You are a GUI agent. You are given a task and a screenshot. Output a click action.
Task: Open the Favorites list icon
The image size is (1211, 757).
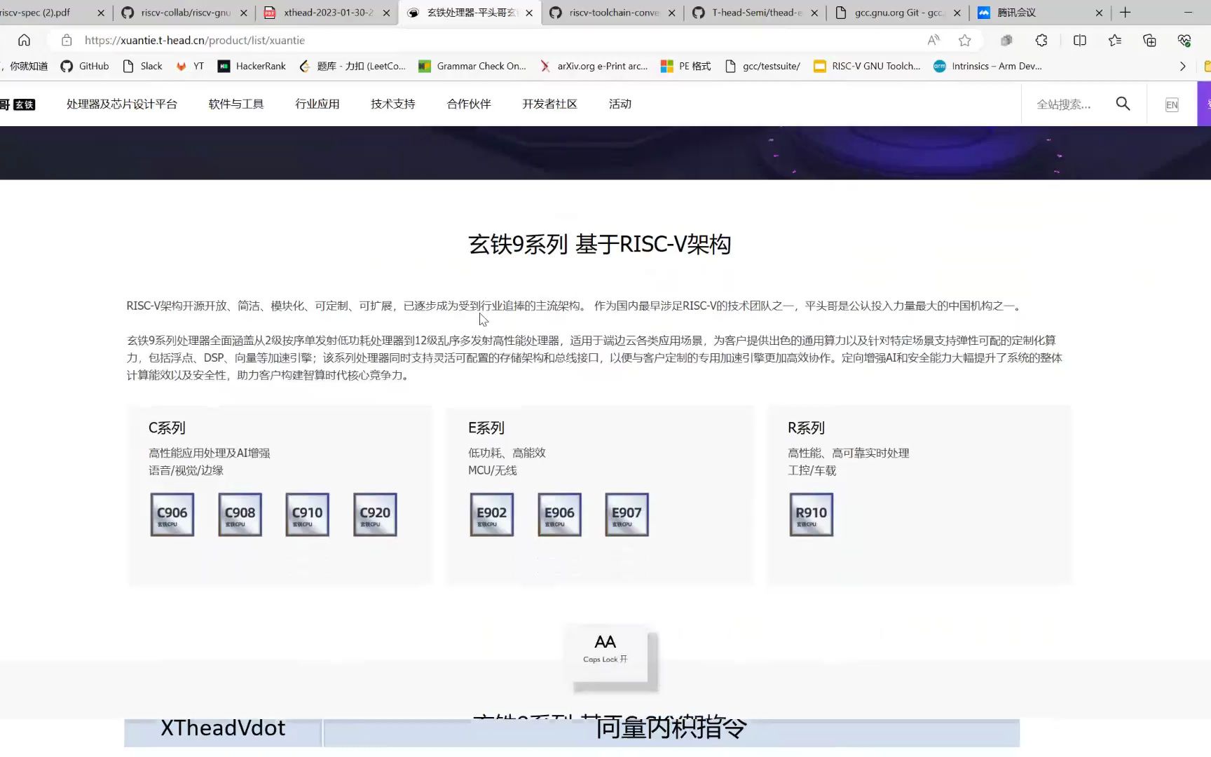(1115, 40)
